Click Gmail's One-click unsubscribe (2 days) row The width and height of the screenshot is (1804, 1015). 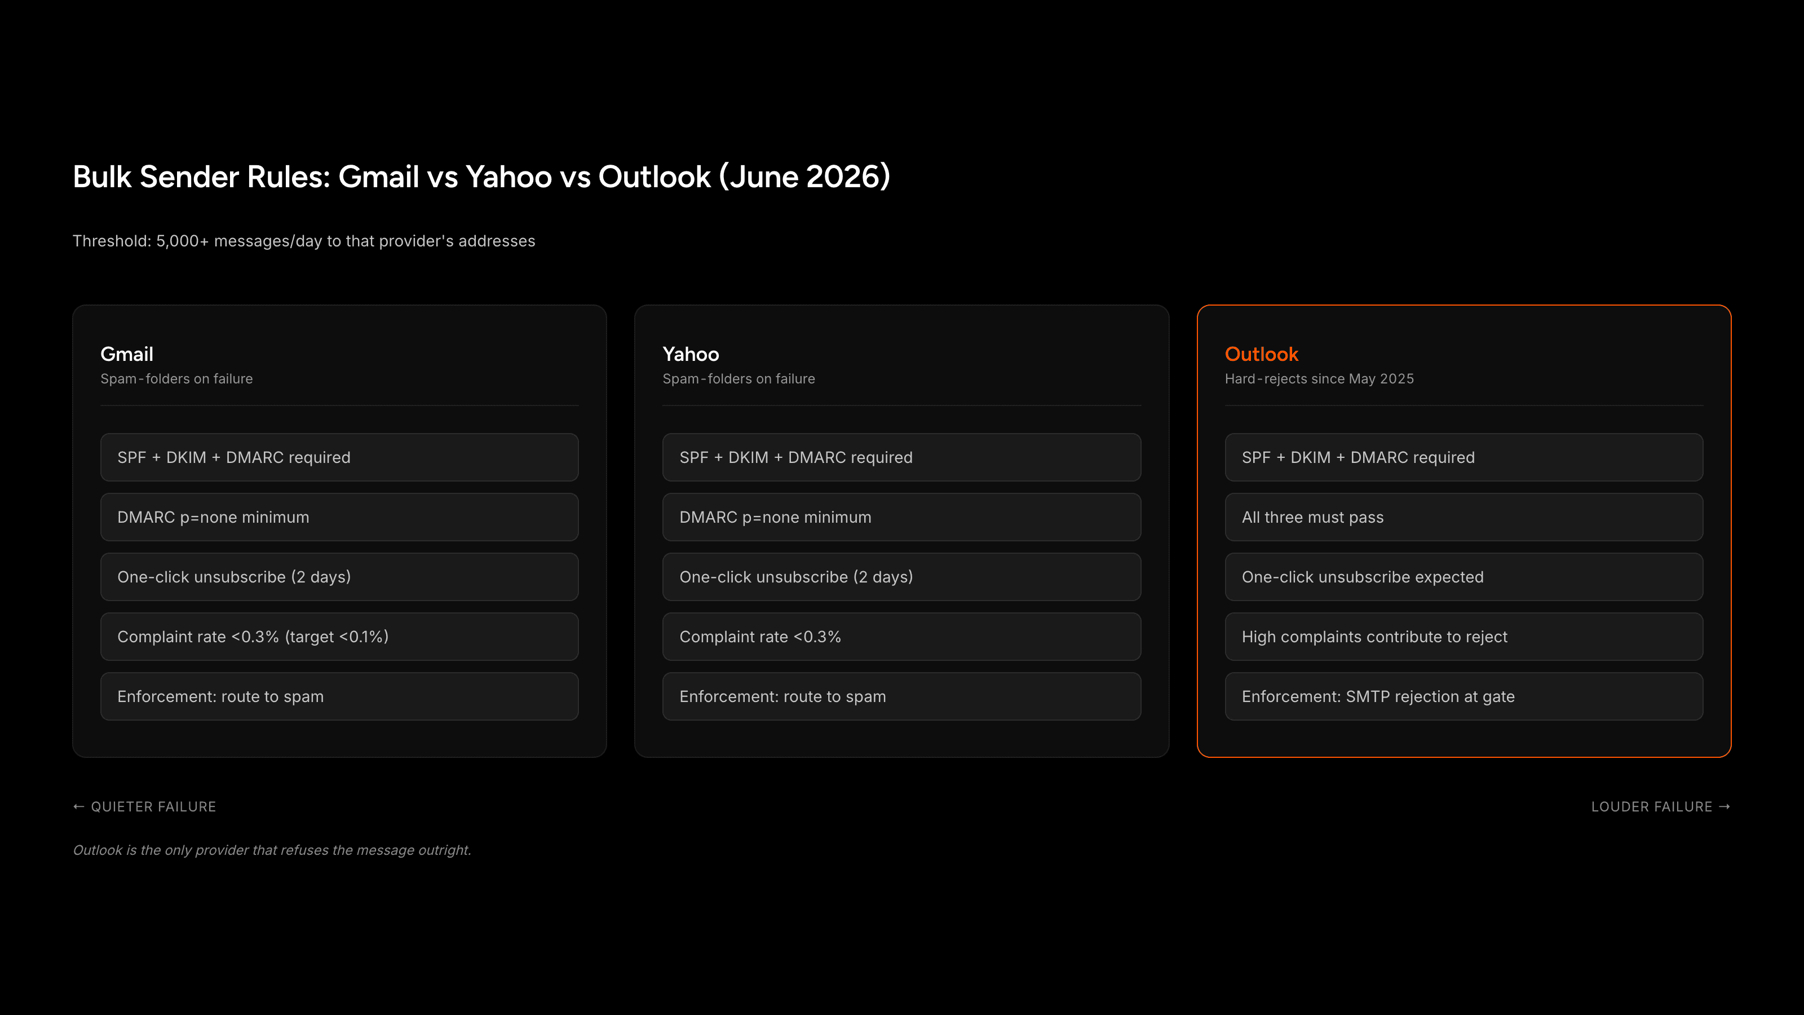tap(339, 577)
